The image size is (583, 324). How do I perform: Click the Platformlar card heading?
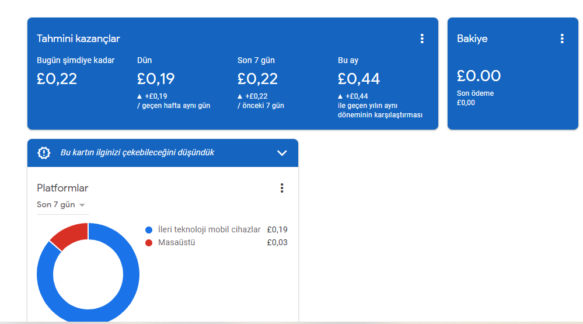click(x=62, y=188)
